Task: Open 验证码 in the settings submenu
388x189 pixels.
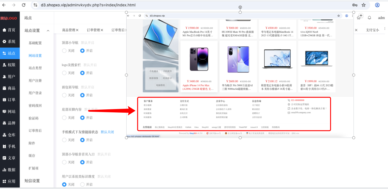Action: (x=33, y=118)
